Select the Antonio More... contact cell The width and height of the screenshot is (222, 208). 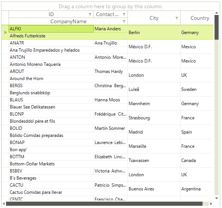[x=111, y=57]
